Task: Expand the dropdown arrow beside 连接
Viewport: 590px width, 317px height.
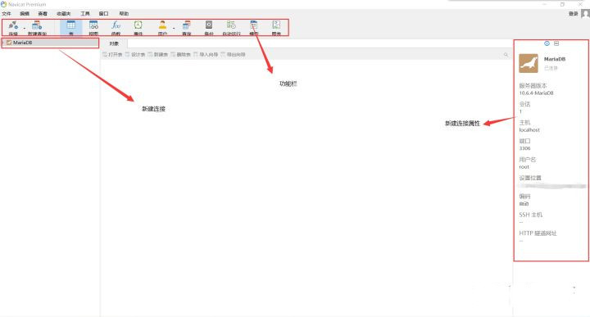Action: pyautogui.click(x=24, y=28)
